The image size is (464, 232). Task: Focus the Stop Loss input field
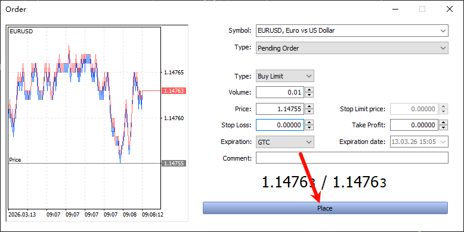coord(280,125)
